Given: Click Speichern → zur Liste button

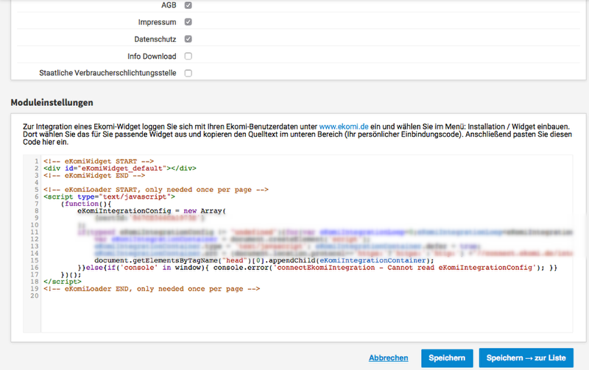Looking at the screenshot, I should [x=525, y=357].
